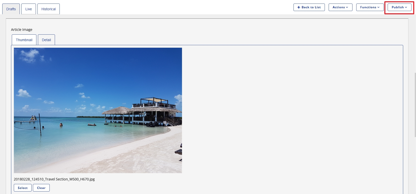Click the Article Image section label
This screenshot has height=194, width=416.
pos(22,30)
